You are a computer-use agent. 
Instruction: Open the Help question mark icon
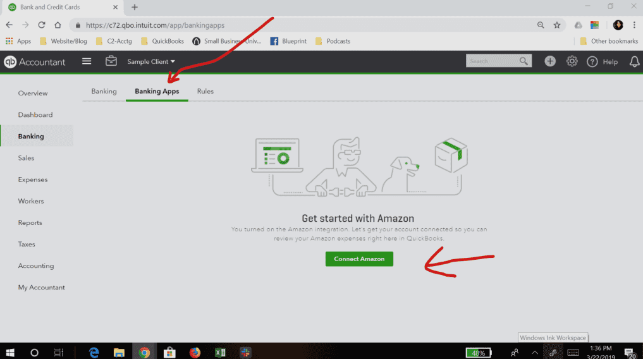(x=592, y=61)
